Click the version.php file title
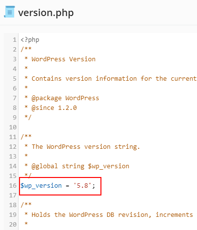Screen dimensions: 197x230 tap(46, 13)
